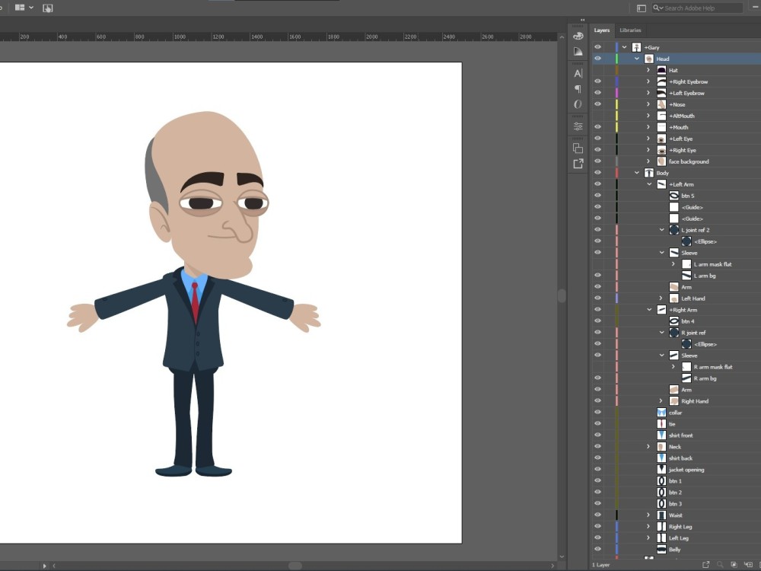Switch to the Layers tab
This screenshot has height=571, width=761.
click(x=602, y=30)
